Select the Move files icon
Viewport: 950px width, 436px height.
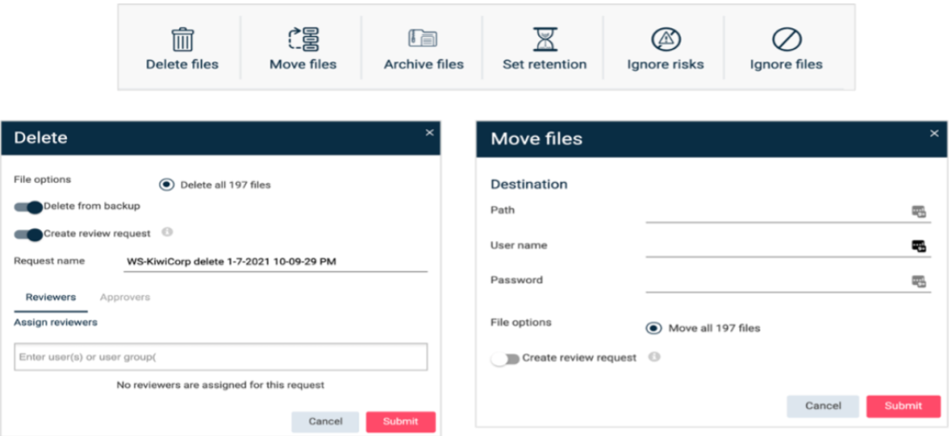click(303, 39)
